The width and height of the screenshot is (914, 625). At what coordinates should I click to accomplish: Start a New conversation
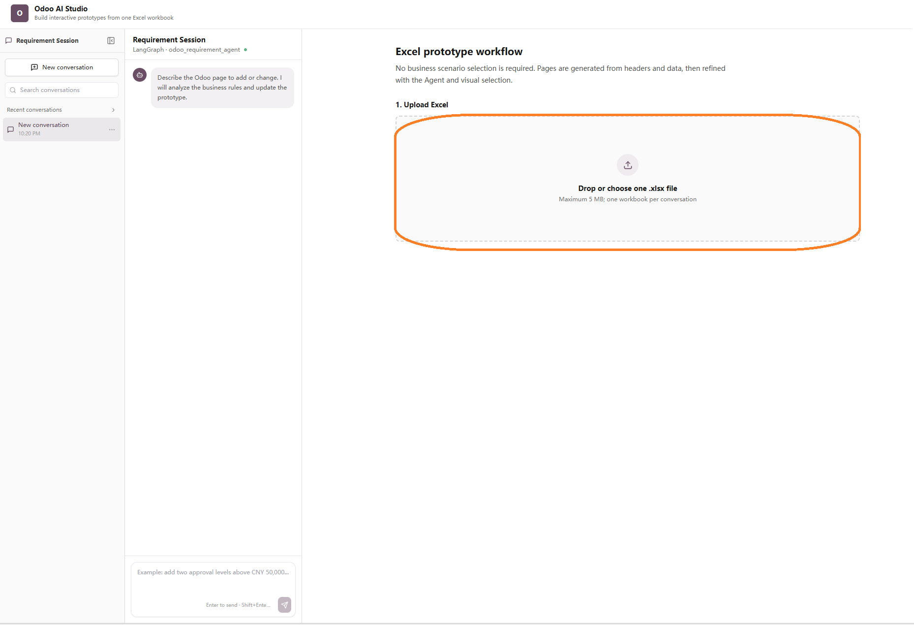pyautogui.click(x=61, y=67)
